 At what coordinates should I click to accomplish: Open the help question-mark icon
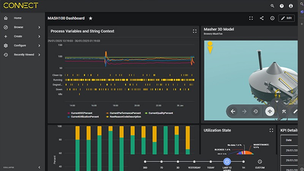coord(282,6)
